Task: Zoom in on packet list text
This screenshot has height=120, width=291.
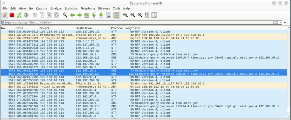Action: pos(125,15)
